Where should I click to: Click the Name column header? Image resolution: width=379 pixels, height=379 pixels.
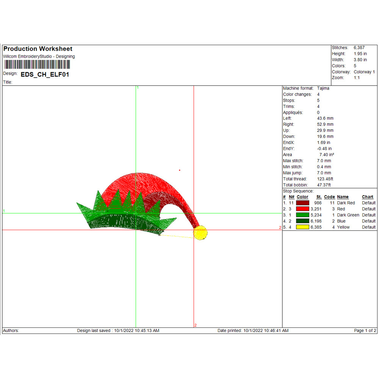(343, 197)
